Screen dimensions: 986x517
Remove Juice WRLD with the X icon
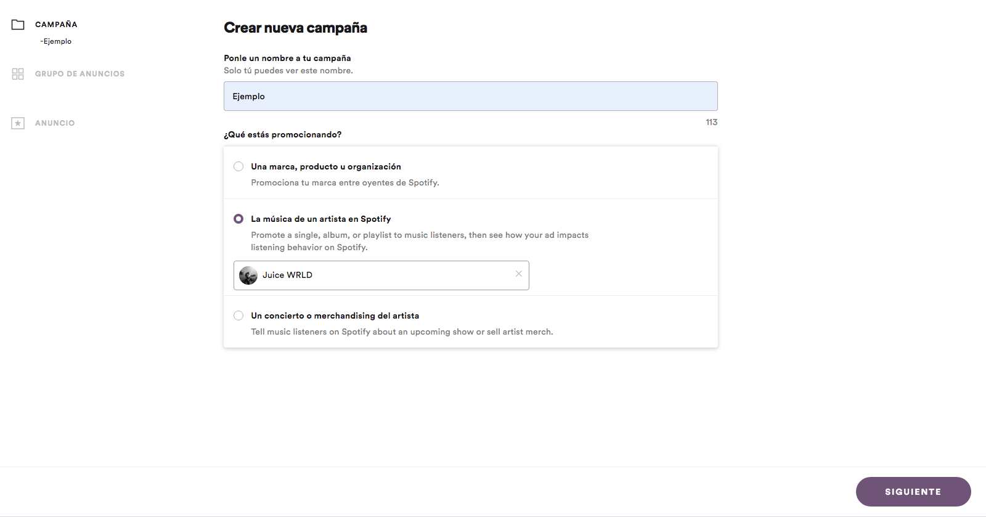519,274
